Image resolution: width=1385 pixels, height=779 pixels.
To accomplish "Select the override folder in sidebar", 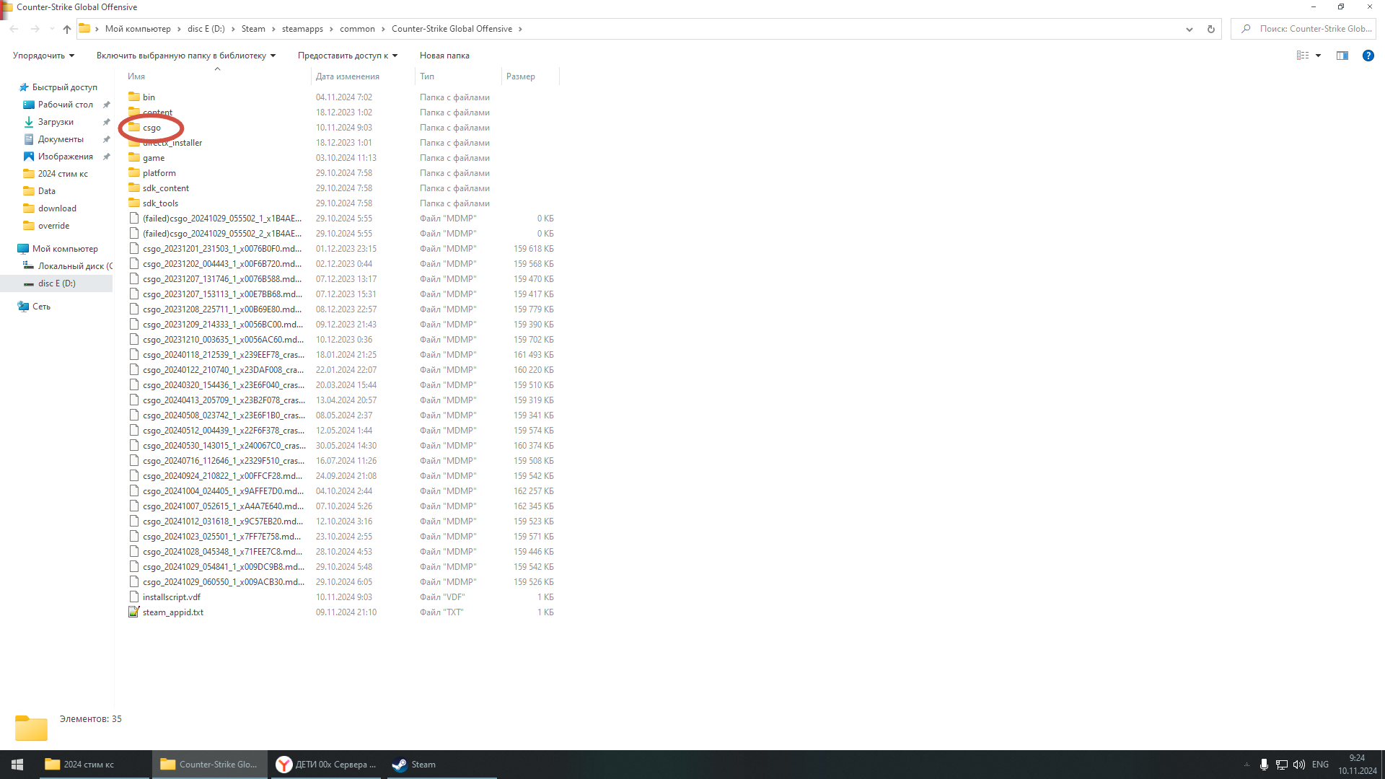I will (53, 226).
